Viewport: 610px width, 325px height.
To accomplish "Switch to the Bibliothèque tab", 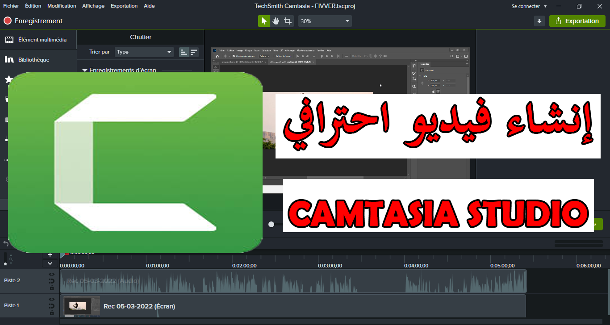I will pyautogui.click(x=38, y=59).
